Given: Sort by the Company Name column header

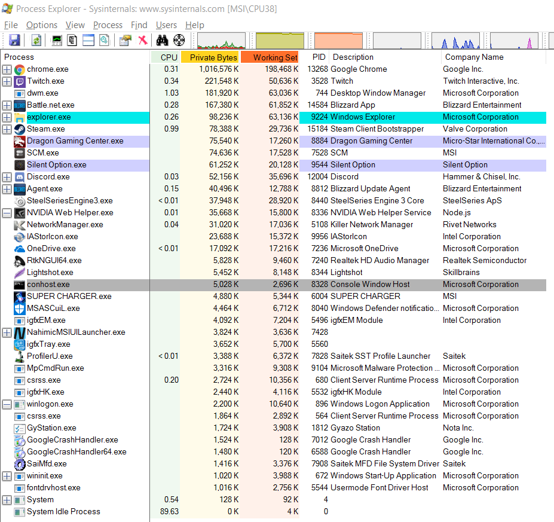Looking at the screenshot, I should (494, 57).
